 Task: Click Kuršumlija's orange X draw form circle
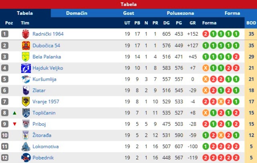pos(206,79)
